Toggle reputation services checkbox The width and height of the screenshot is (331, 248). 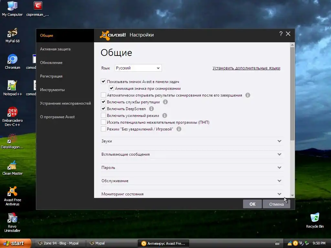(103, 102)
